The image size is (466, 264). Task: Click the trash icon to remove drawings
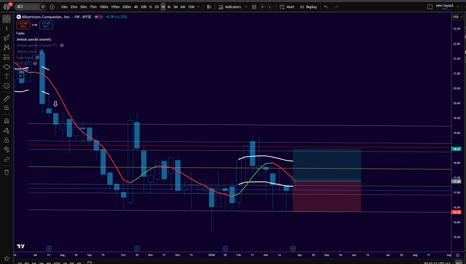tap(6, 172)
